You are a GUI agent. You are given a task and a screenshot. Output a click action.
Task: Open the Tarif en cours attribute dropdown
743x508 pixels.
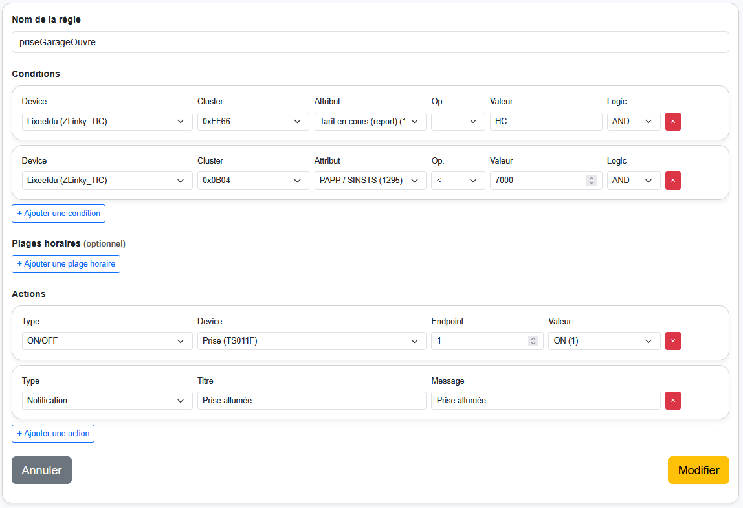point(370,122)
